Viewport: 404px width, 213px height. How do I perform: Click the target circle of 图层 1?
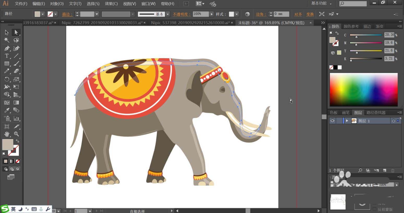coord(393,121)
